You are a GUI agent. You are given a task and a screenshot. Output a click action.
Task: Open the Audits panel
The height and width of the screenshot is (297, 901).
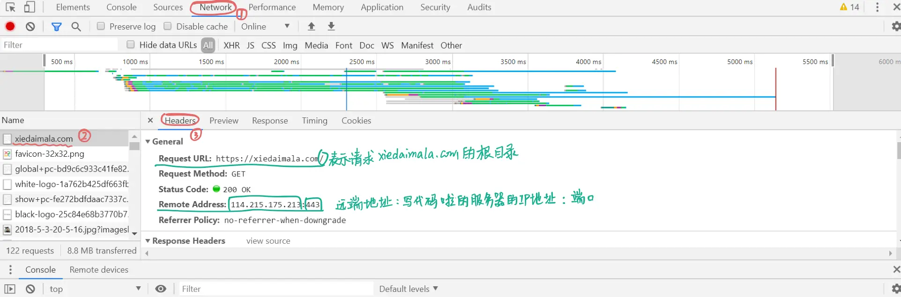pos(479,7)
